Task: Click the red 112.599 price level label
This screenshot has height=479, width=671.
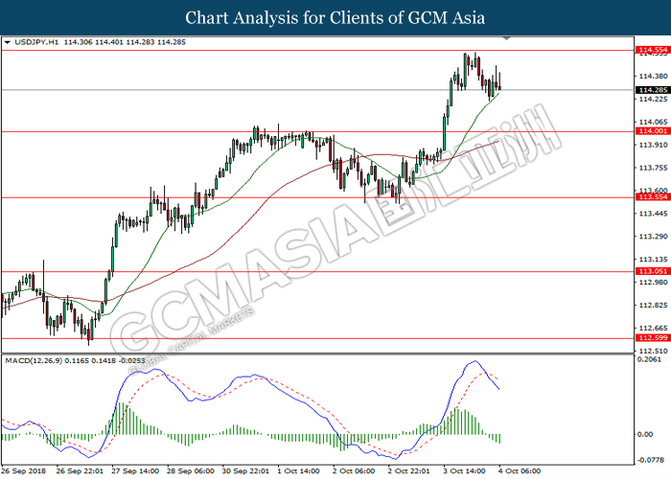Action: point(653,338)
